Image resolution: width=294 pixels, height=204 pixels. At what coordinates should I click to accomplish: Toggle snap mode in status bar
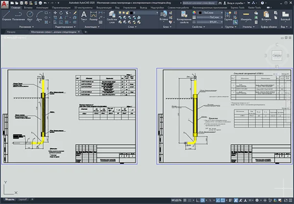point(190,201)
